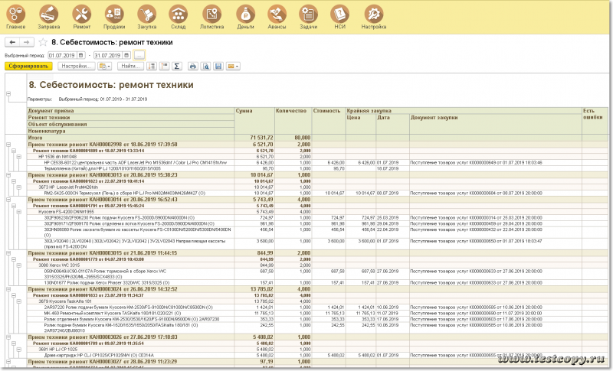Collapse group Прием техники ремонт КАН00002998
The image size is (613, 371).
tap(8, 145)
